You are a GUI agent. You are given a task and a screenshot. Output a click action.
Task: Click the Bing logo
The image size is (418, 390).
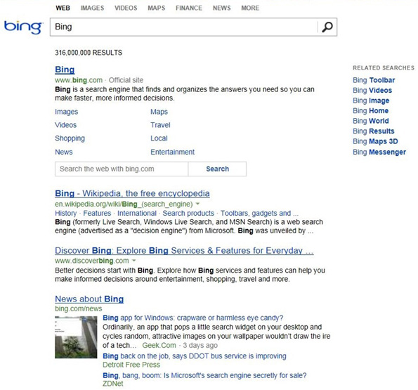(x=23, y=27)
